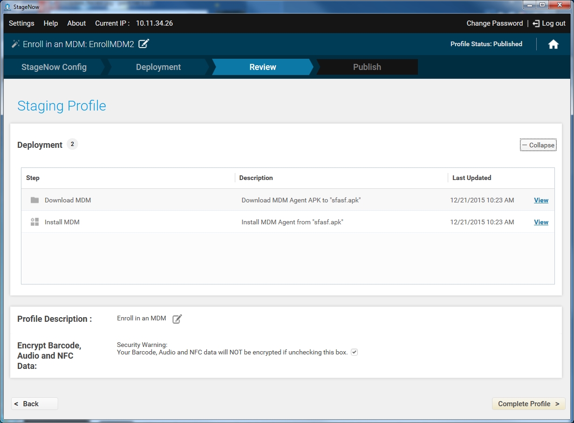View the Install MDM step details
574x423 pixels.
pos(541,222)
